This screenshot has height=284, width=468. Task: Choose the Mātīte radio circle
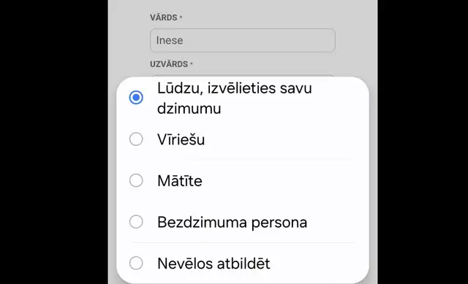[x=136, y=180]
